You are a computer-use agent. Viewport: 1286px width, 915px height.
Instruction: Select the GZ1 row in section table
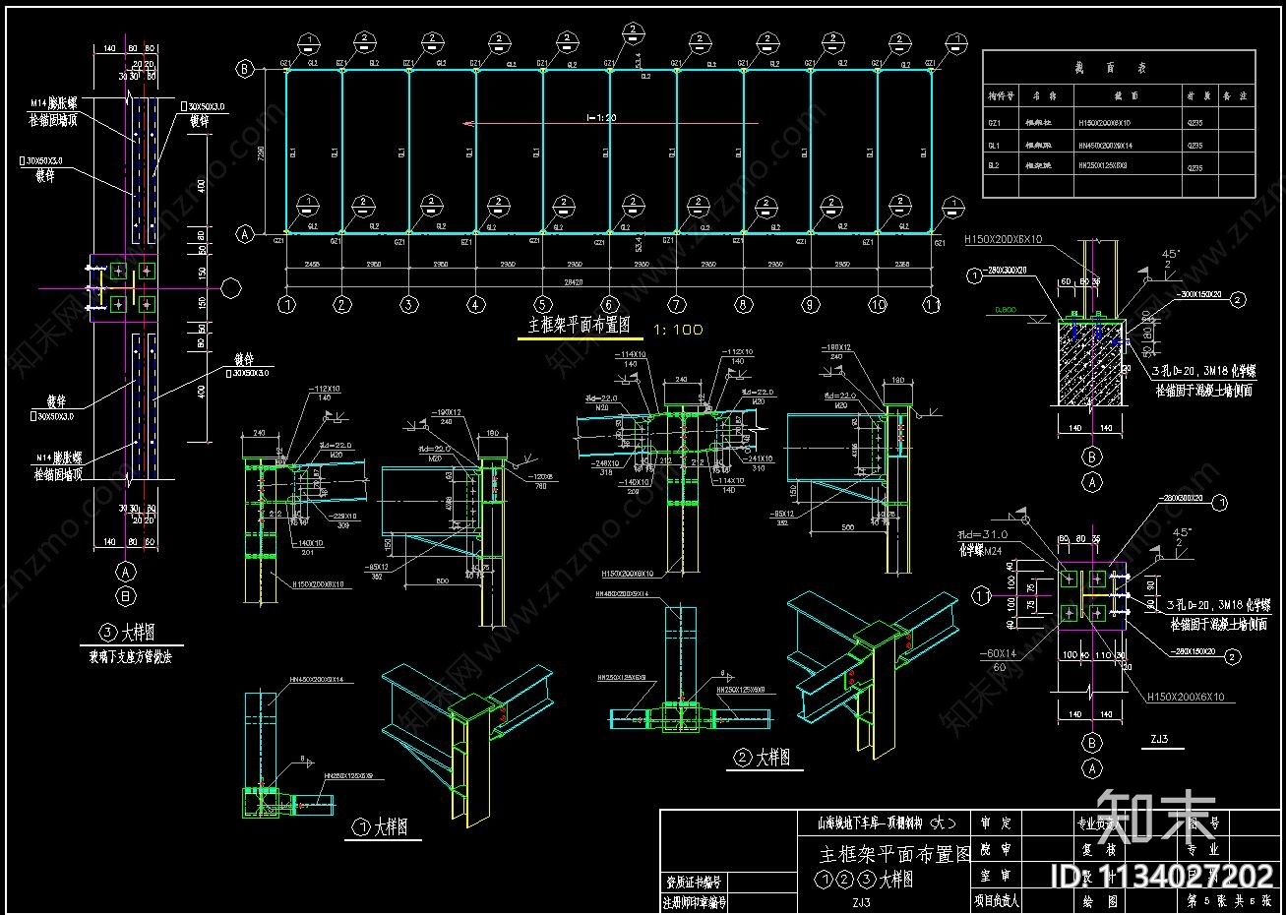1120,122
